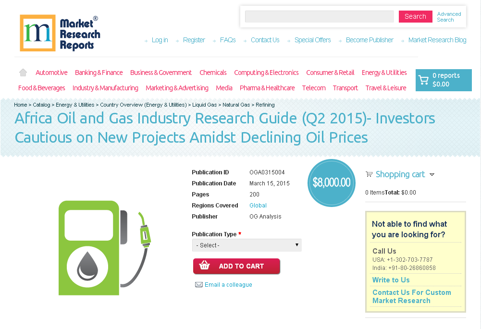Click the Global link under Regions Covered

[x=258, y=205]
